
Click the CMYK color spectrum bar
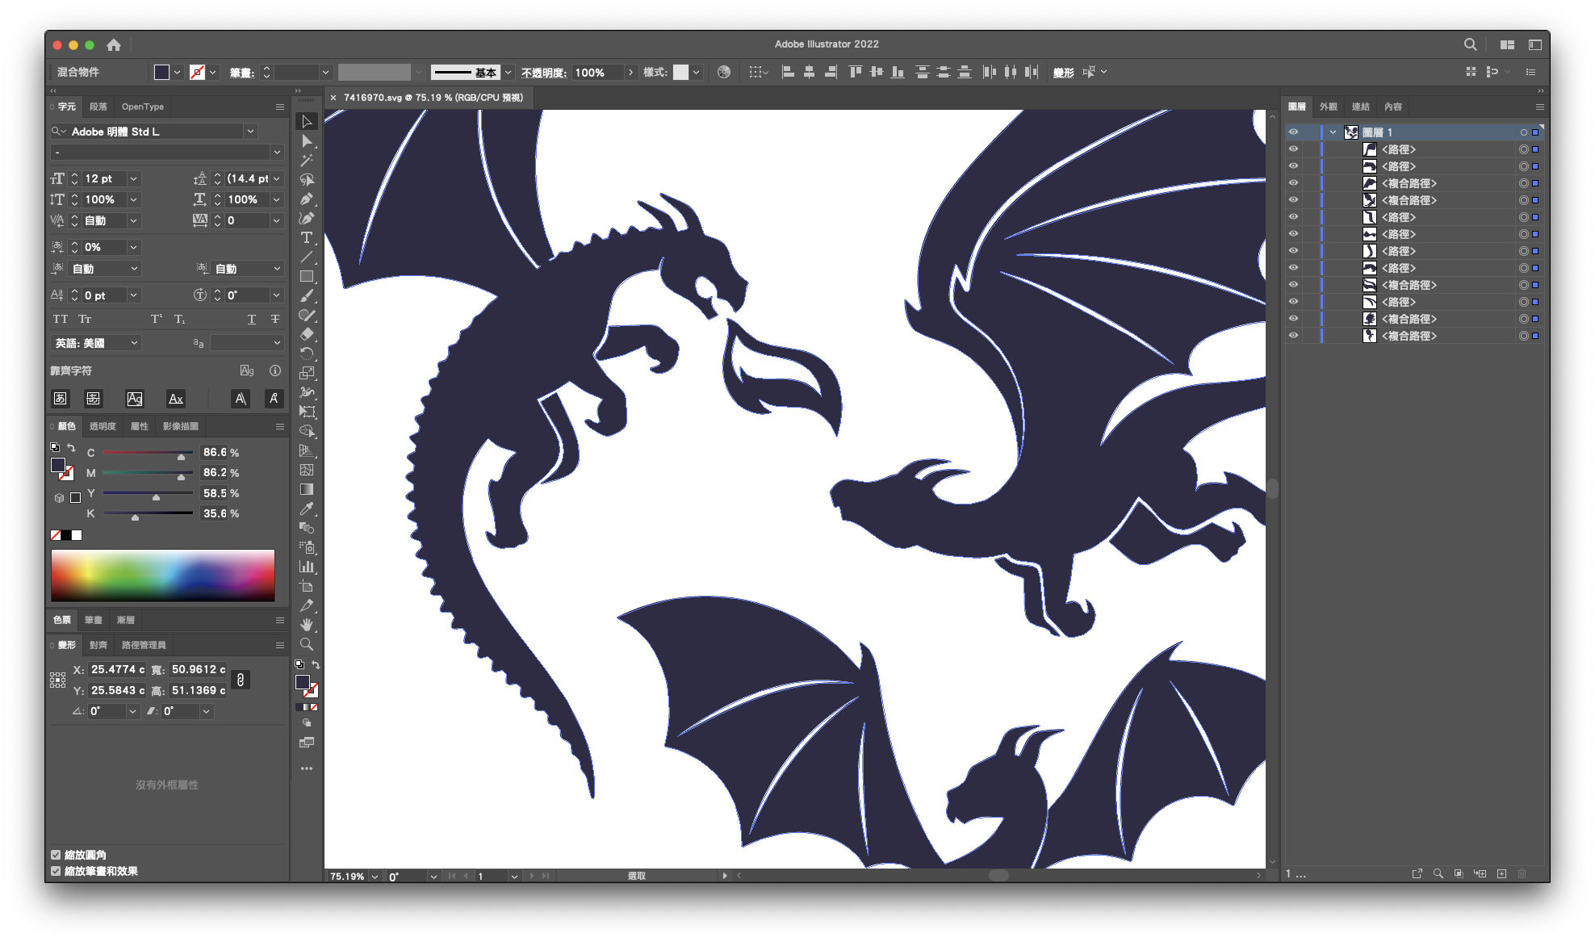pos(163,576)
